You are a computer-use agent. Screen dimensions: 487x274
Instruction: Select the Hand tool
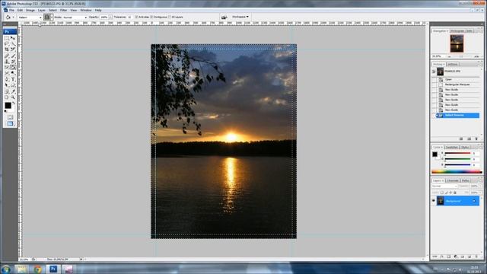7,97
